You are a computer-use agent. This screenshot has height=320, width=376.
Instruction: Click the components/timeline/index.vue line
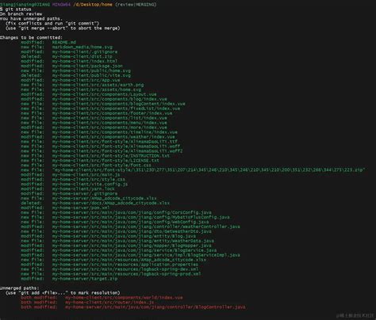99,132
